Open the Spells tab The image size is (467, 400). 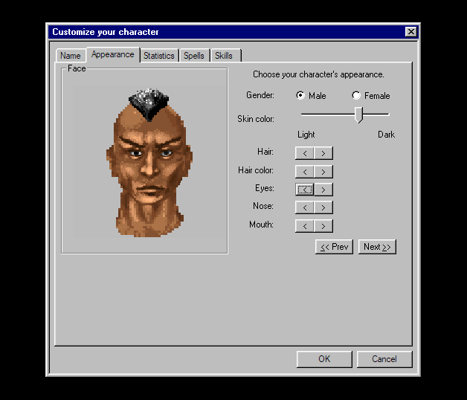click(x=194, y=56)
